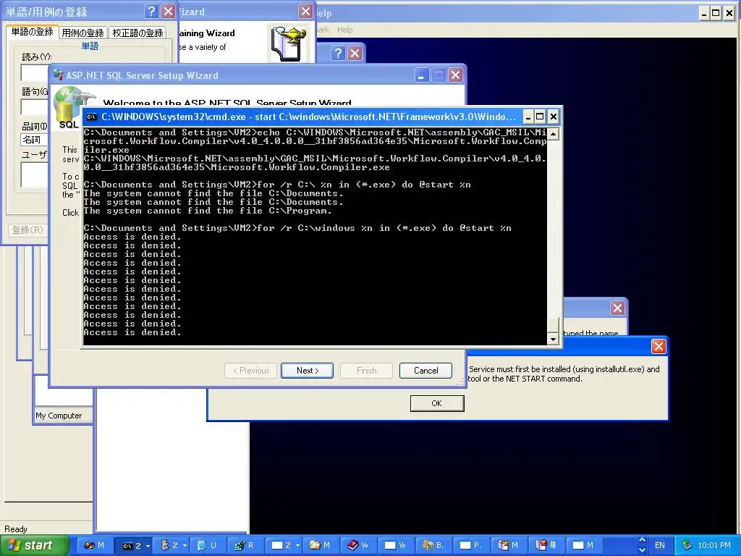Click the 10:01 PM clock
The width and height of the screenshot is (741, 556).
(x=714, y=546)
